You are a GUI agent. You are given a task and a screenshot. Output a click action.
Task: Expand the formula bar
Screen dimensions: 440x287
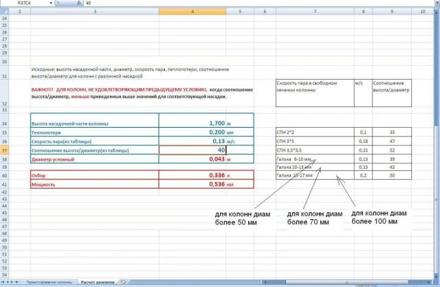click(436, 3)
